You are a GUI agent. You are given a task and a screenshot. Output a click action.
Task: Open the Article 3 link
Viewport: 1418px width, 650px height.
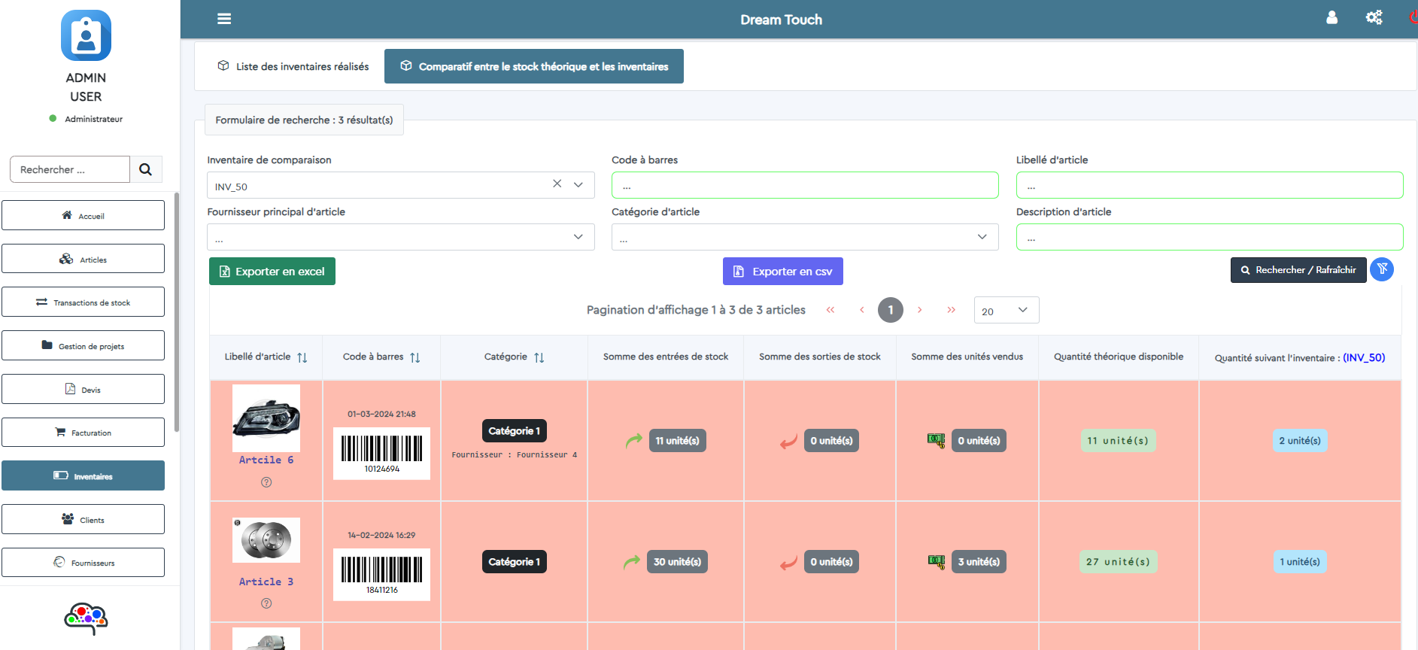pos(266,582)
